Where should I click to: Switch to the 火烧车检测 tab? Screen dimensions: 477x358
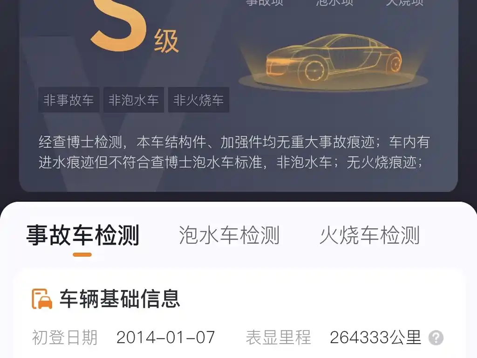pos(369,235)
